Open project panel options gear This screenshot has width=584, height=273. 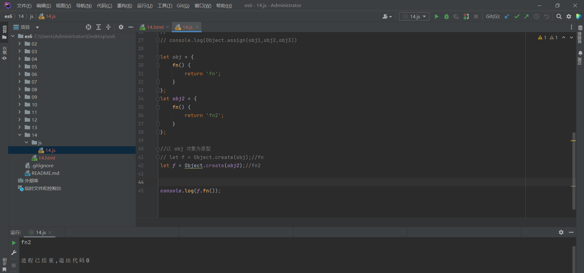point(121,27)
